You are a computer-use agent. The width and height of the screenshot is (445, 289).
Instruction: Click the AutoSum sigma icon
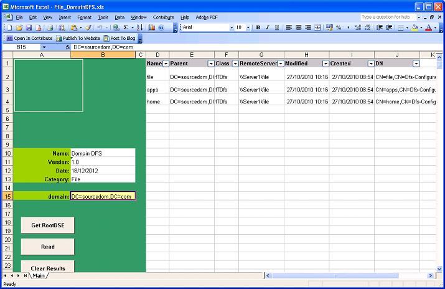(126, 28)
